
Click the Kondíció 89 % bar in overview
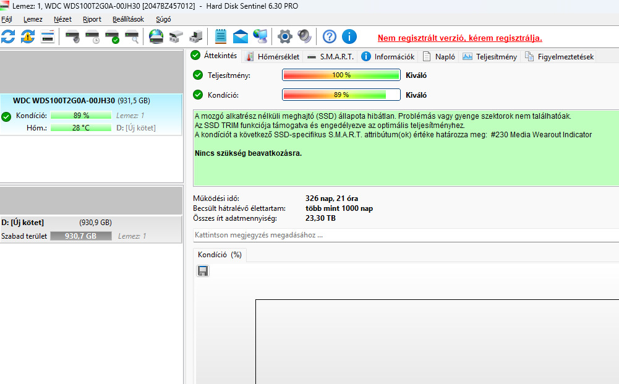coord(341,95)
